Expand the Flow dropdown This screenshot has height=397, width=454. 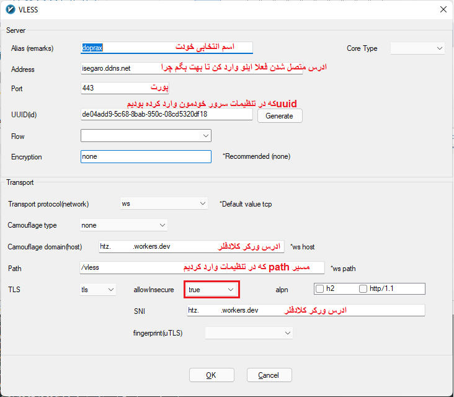146,136
